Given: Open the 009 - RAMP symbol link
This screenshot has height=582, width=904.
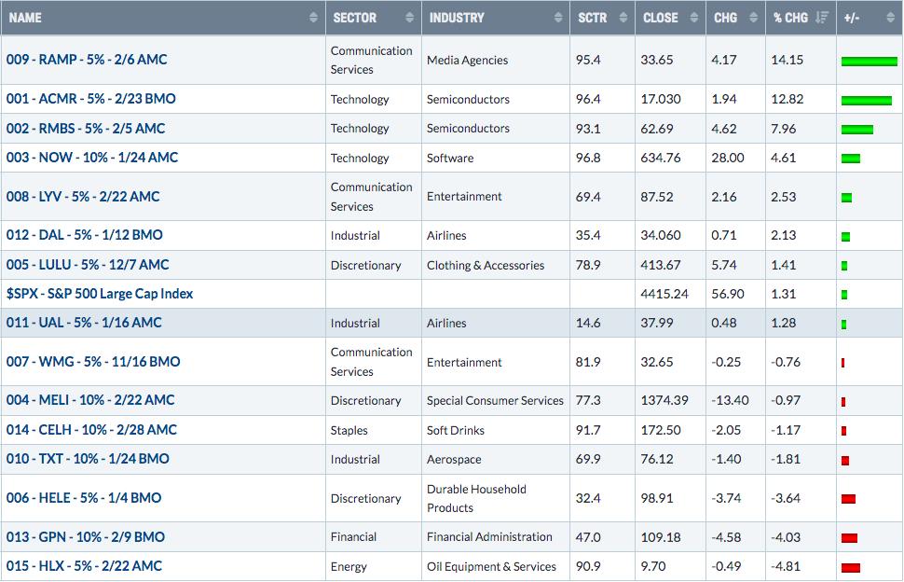Looking at the screenshot, I should coord(87,60).
